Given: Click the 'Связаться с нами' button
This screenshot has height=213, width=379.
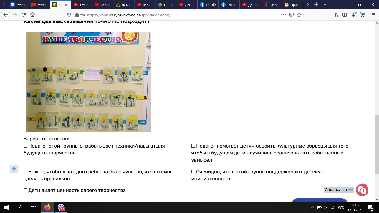Looking at the screenshot, I should click(x=339, y=189).
